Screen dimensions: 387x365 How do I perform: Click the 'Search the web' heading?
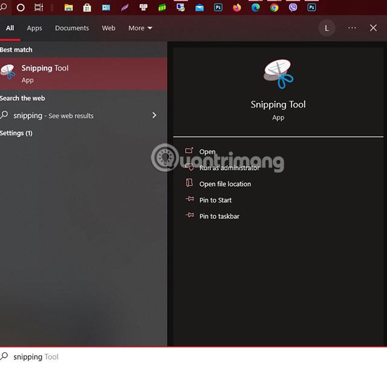pyautogui.click(x=22, y=98)
